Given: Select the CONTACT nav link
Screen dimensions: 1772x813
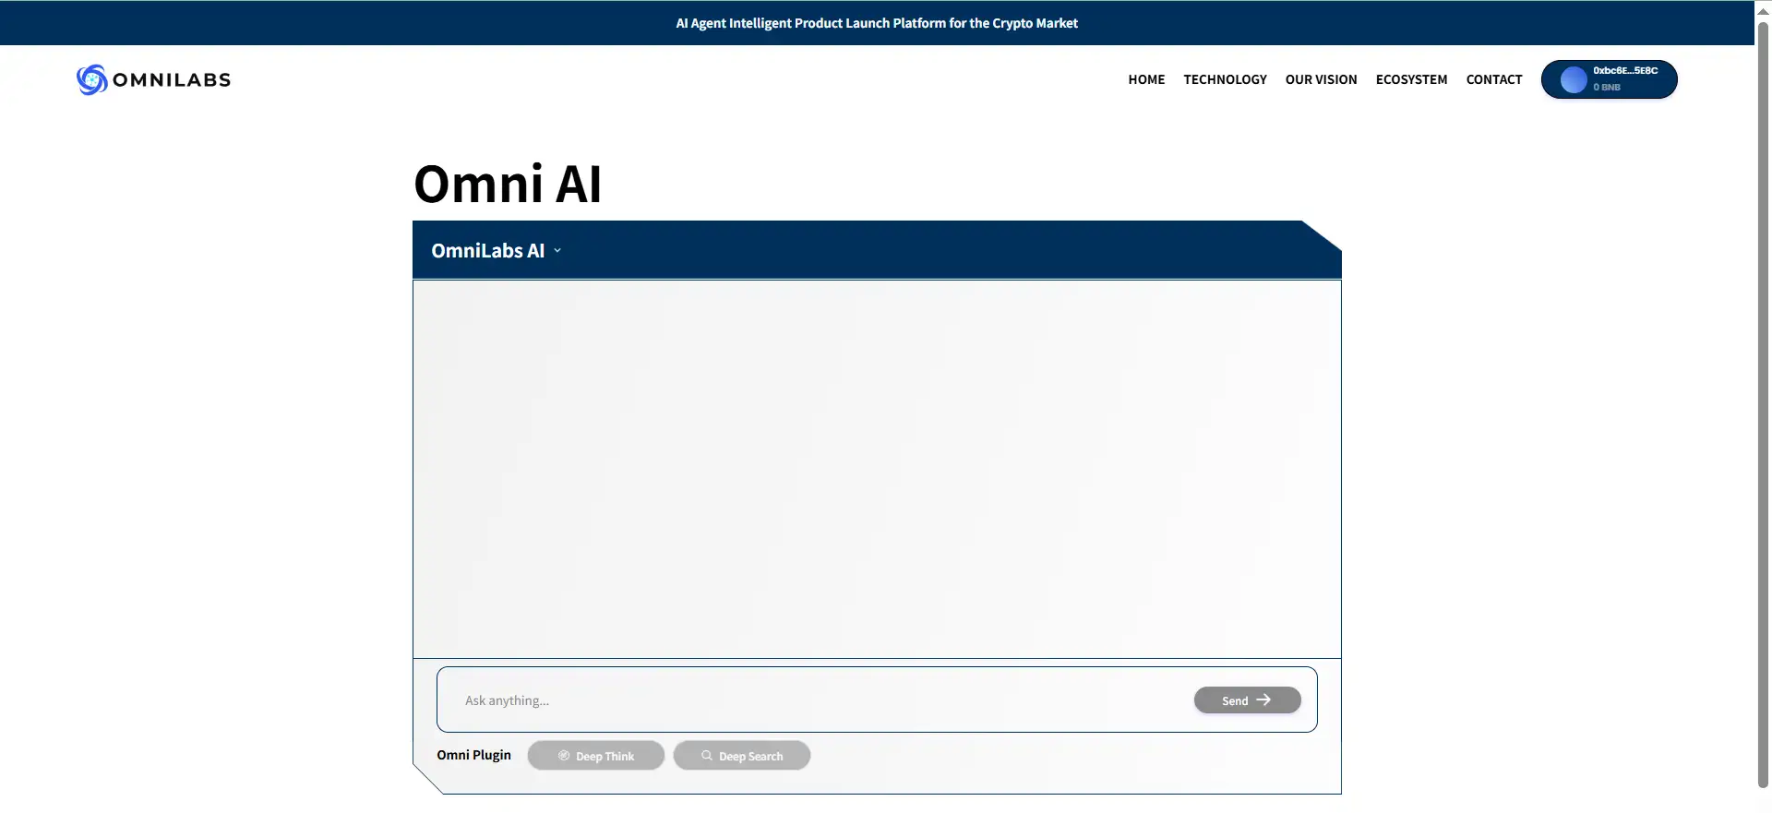Looking at the screenshot, I should [x=1493, y=79].
